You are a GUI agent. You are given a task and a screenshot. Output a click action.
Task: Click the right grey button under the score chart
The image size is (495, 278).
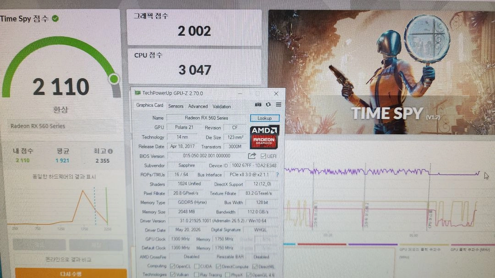point(96,245)
